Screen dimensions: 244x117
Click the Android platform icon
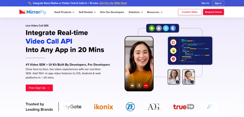click(152, 28)
